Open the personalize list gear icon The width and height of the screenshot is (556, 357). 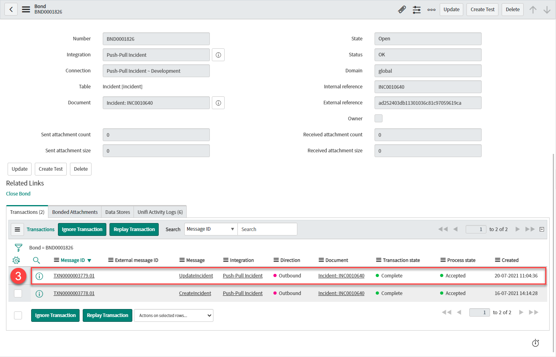(x=16, y=260)
